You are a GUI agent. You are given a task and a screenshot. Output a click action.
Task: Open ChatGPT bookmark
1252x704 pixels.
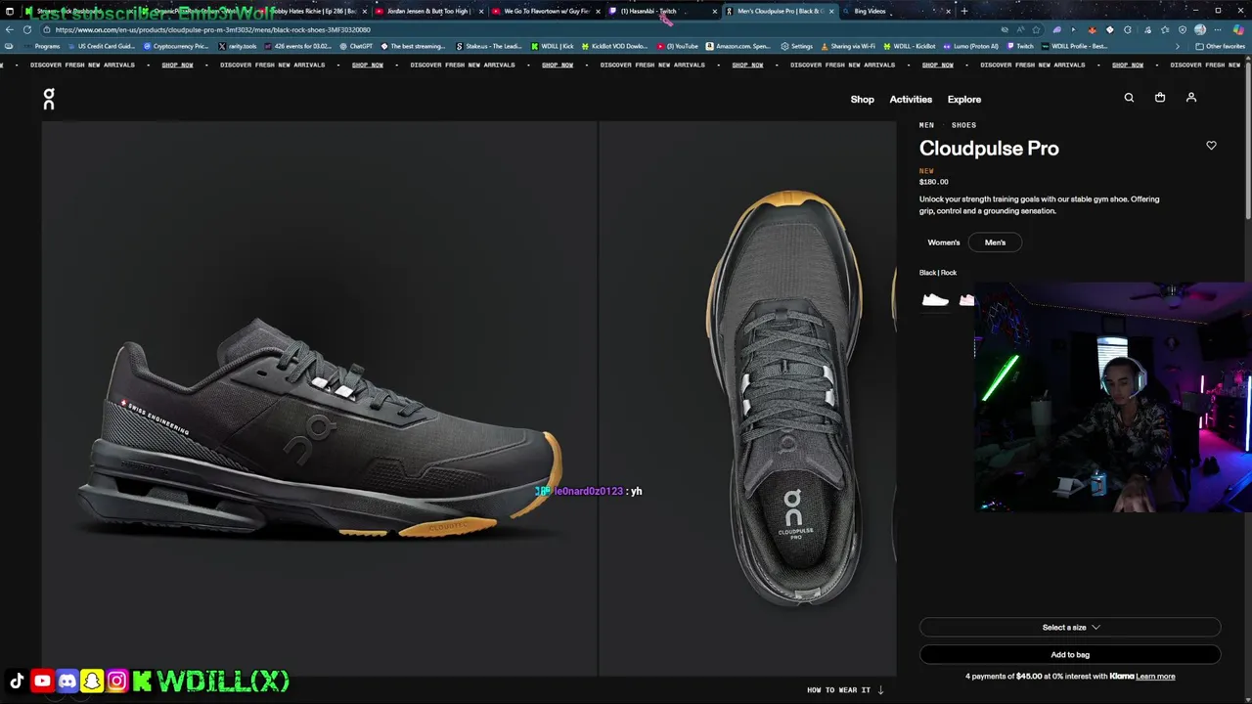(356, 46)
